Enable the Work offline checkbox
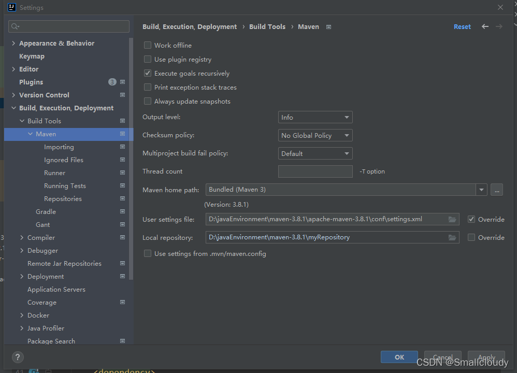517x373 pixels. click(148, 45)
